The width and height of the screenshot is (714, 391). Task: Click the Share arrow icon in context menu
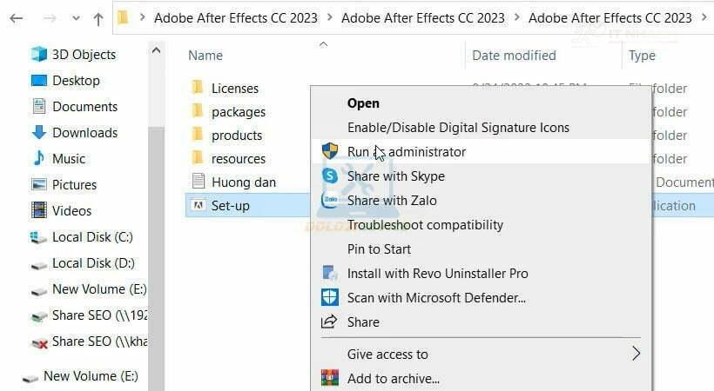coord(329,321)
